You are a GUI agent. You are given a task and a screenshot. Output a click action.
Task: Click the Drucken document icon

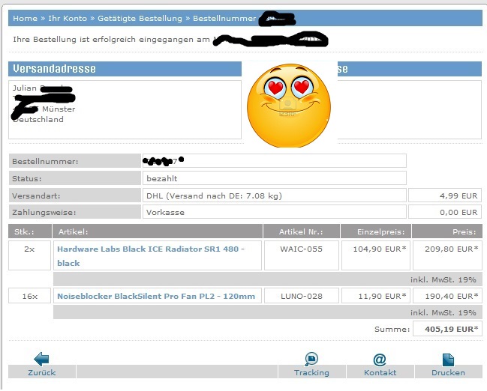click(448, 360)
